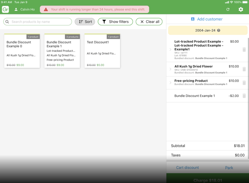
Task: Expand All Kush 1g Dried Flower details
Action: [x=170, y=69]
